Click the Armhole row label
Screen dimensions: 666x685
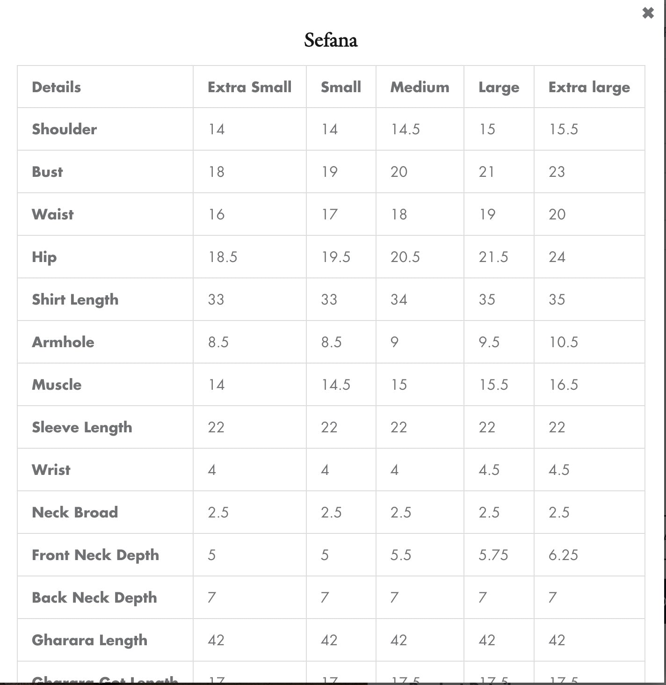[63, 342]
